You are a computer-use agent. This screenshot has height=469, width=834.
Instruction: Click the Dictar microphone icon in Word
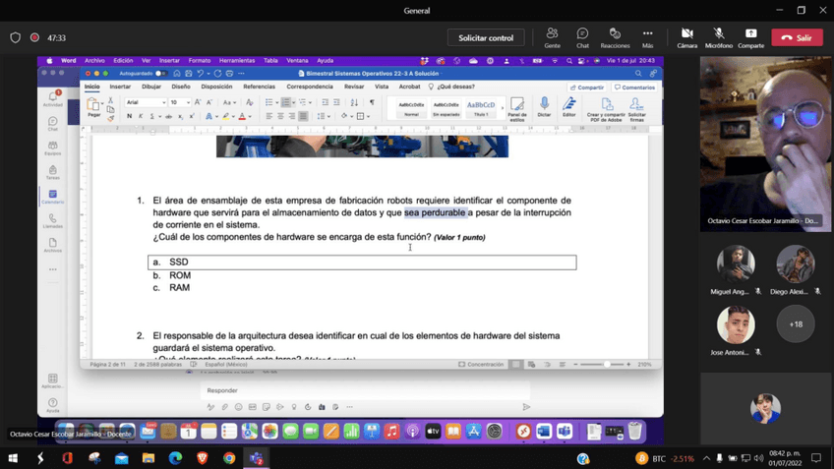pos(544,105)
